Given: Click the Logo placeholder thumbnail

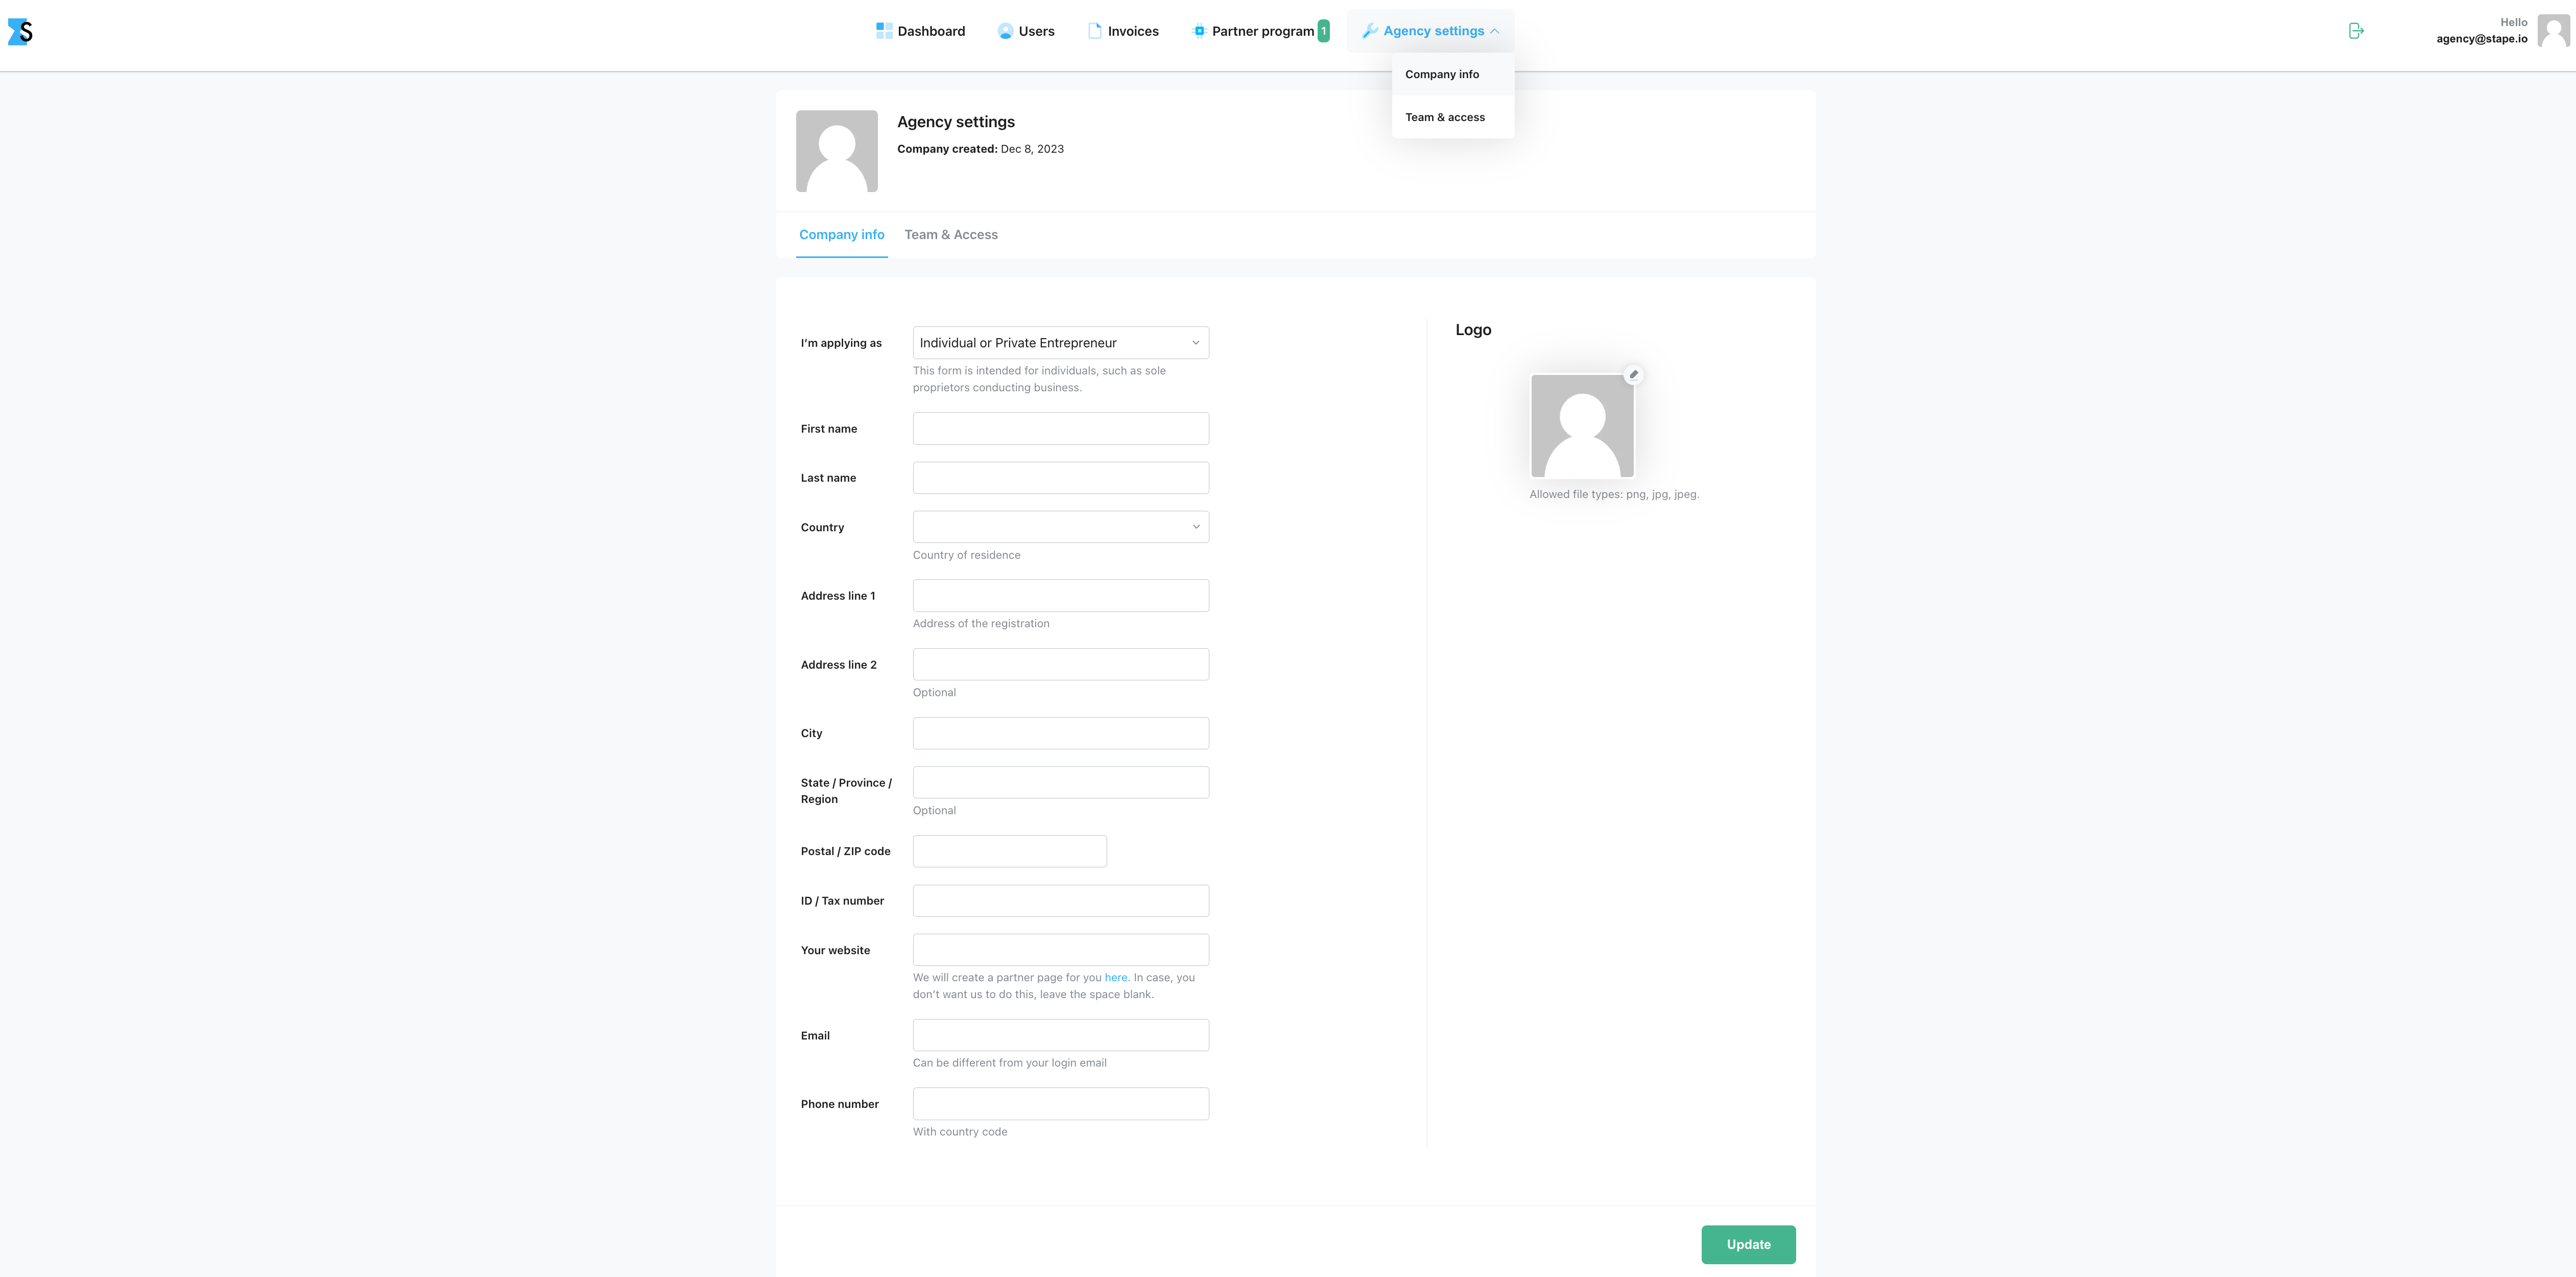Looking at the screenshot, I should [1582, 426].
